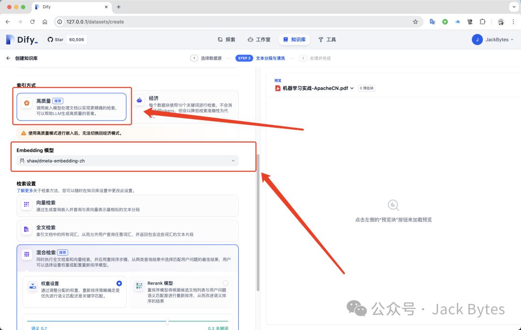The width and height of the screenshot is (521, 330).
Task: Click the Dify logo
Action: click(22, 40)
